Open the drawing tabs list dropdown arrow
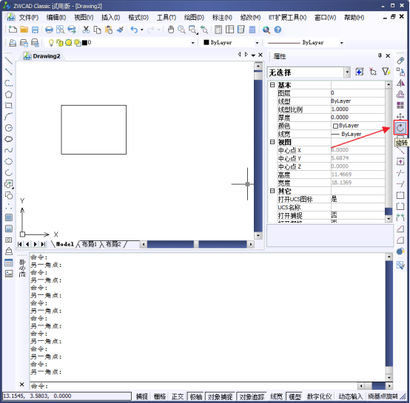Viewport: 410px width, 403px height. coord(253,55)
